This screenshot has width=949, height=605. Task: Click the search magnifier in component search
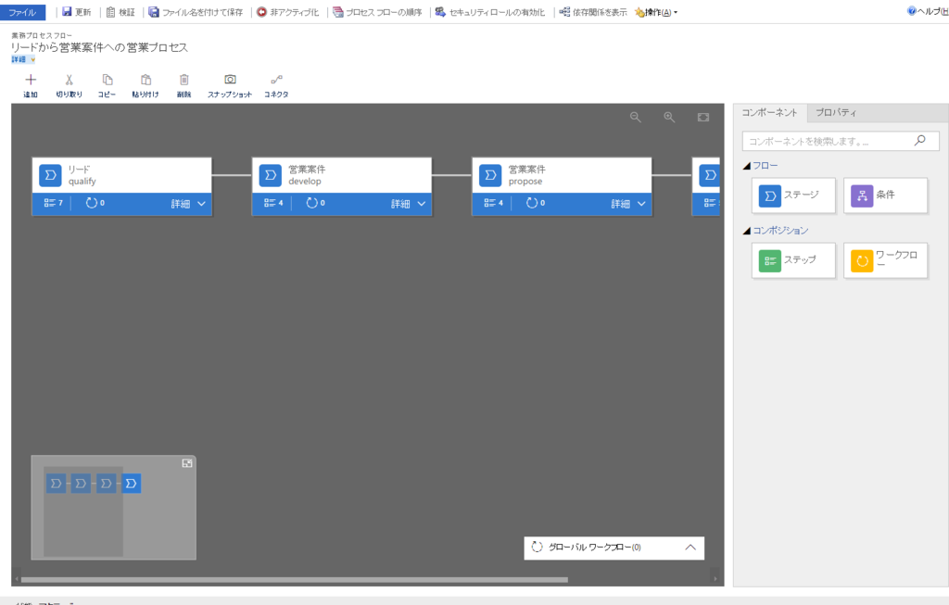point(920,140)
